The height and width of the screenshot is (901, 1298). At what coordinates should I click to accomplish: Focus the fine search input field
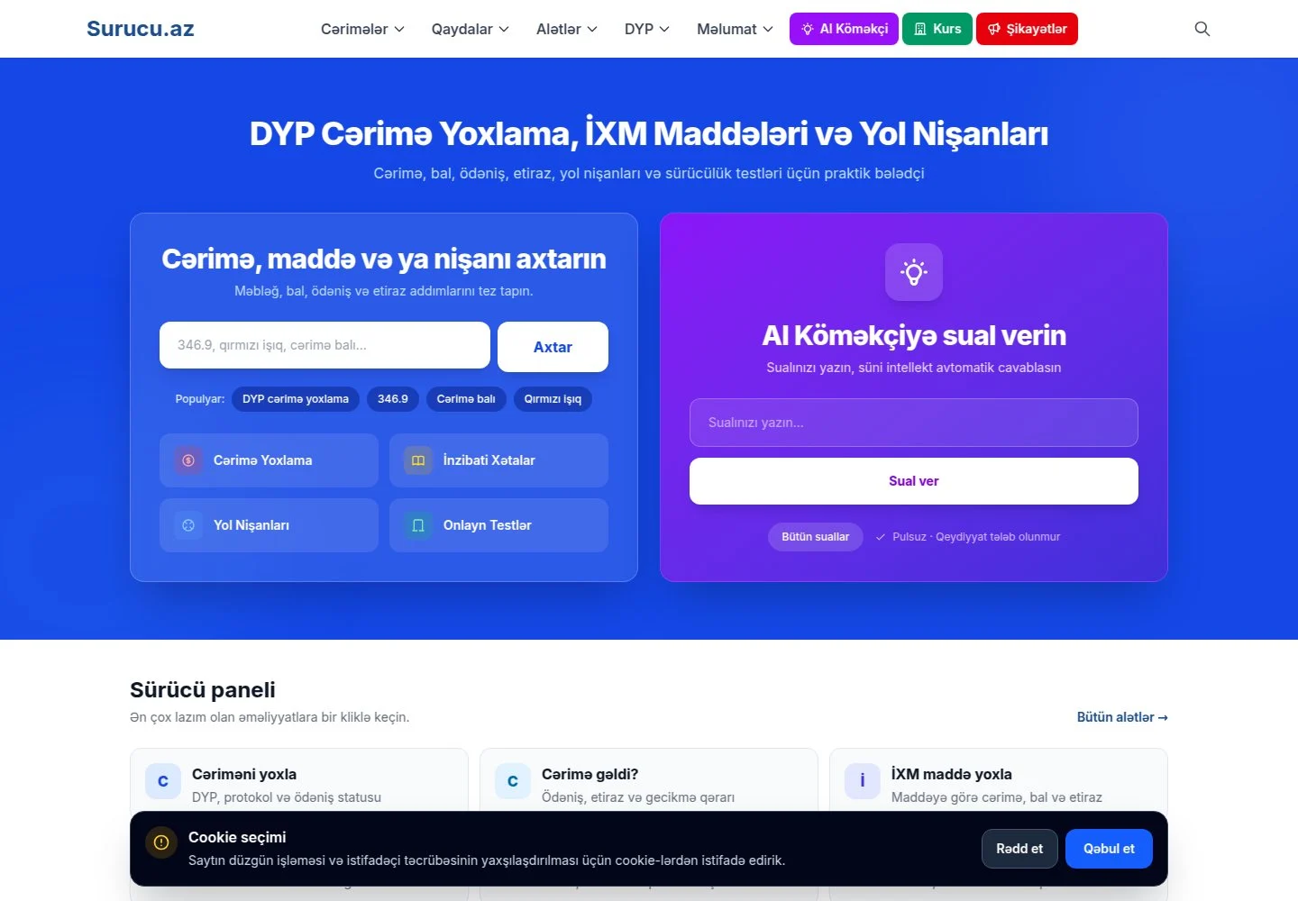coord(324,345)
